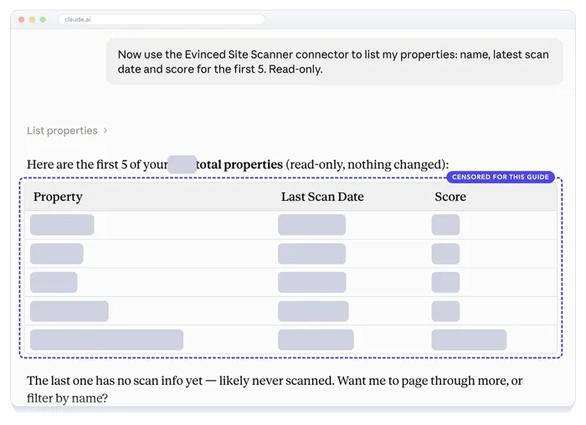Click the 'CENSORED FOR THIS GUIDE' badge
Viewport: 586px width, 425px height.
pos(501,177)
